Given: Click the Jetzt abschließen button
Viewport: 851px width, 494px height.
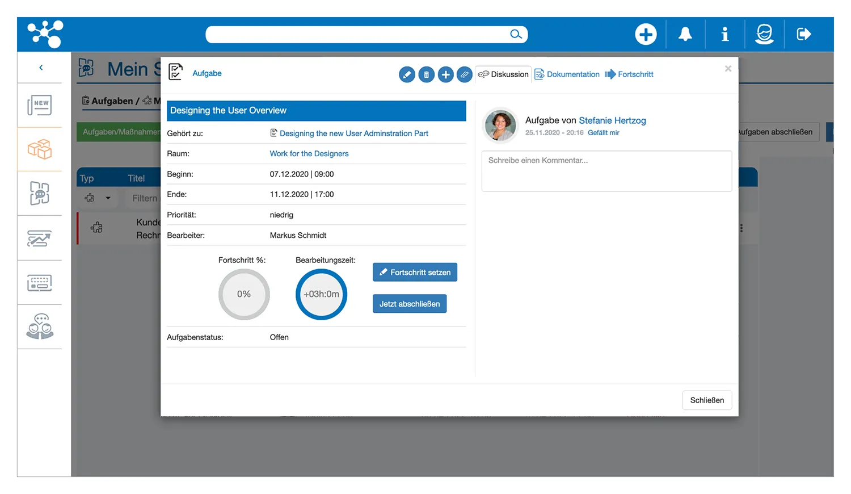Looking at the screenshot, I should (x=410, y=304).
